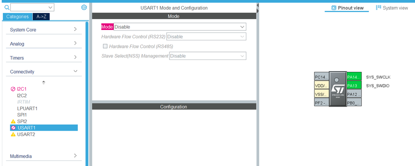Click the Mode section header
This screenshot has height=166, width=415.
click(x=174, y=16)
